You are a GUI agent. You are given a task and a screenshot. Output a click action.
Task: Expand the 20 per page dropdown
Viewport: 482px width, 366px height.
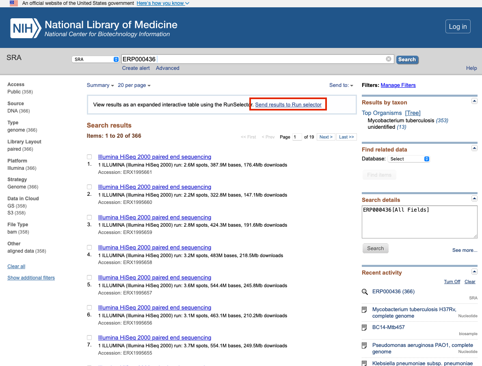pos(134,85)
